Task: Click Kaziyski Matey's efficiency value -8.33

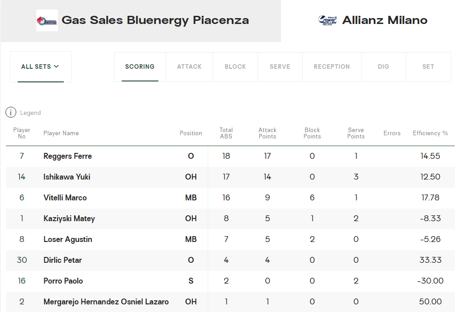Action: pyautogui.click(x=430, y=218)
